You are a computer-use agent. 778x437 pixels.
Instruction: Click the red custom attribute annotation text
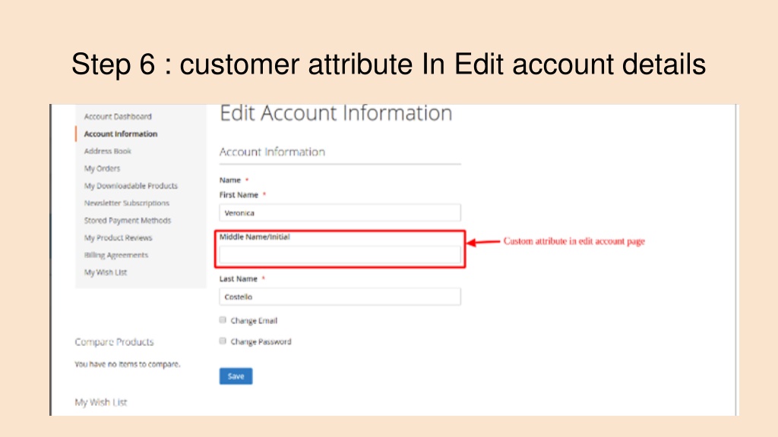coord(574,241)
